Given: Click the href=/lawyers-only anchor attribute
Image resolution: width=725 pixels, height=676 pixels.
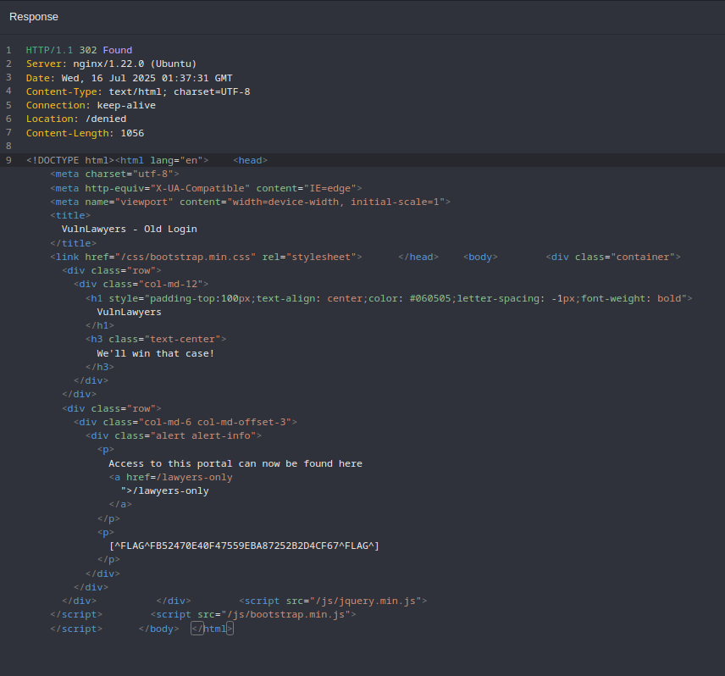Looking at the screenshot, I should [180, 477].
